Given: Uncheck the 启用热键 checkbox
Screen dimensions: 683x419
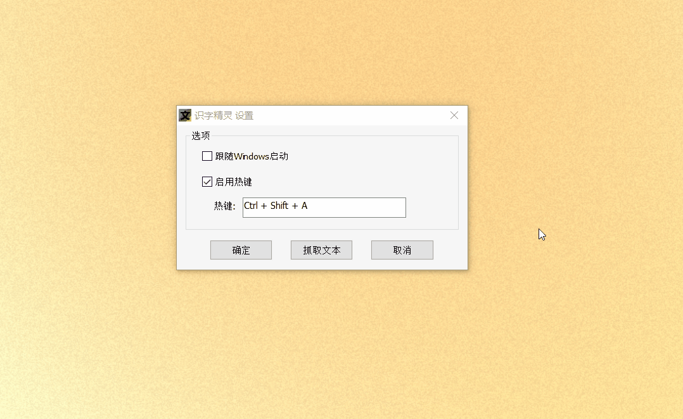Looking at the screenshot, I should (x=207, y=182).
